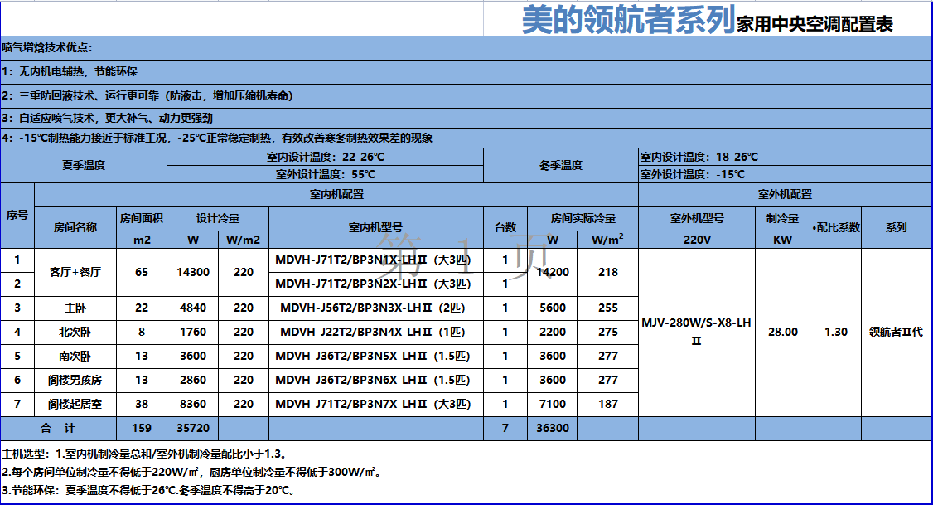Click the 阁楼起居室 room name cell
The width and height of the screenshot is (933, 505).
pos(75,405)
